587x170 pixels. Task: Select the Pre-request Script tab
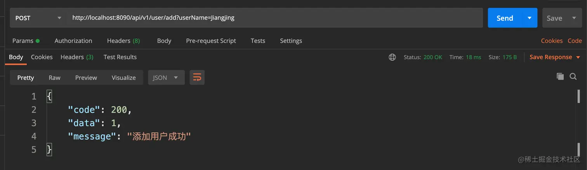point(211,41)
